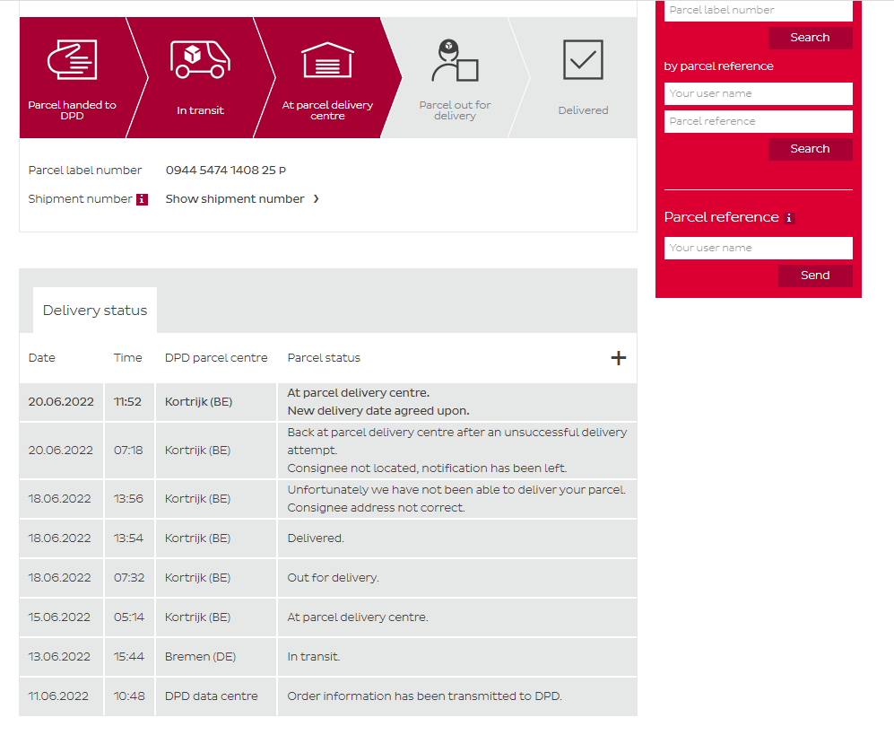
Task: Click the Parcel out for delivery courier icon
Action: 455,61
